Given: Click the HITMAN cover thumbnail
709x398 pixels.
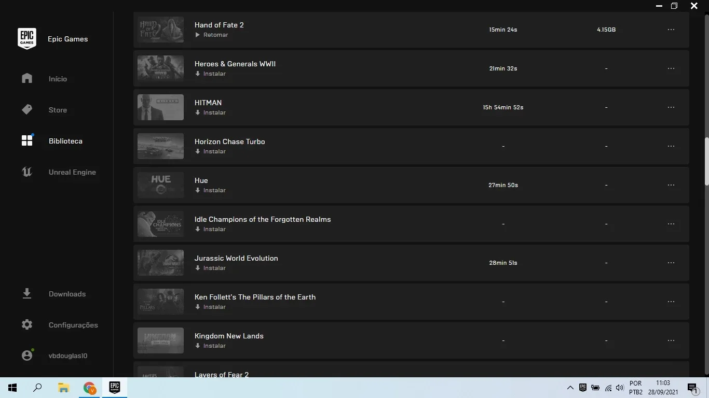Looking at the screenshot, I should 160,107.
